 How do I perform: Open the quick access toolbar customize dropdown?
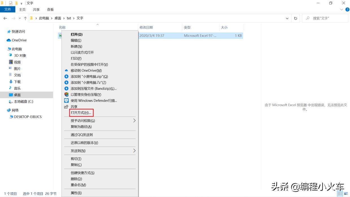[x=21, y=3]
